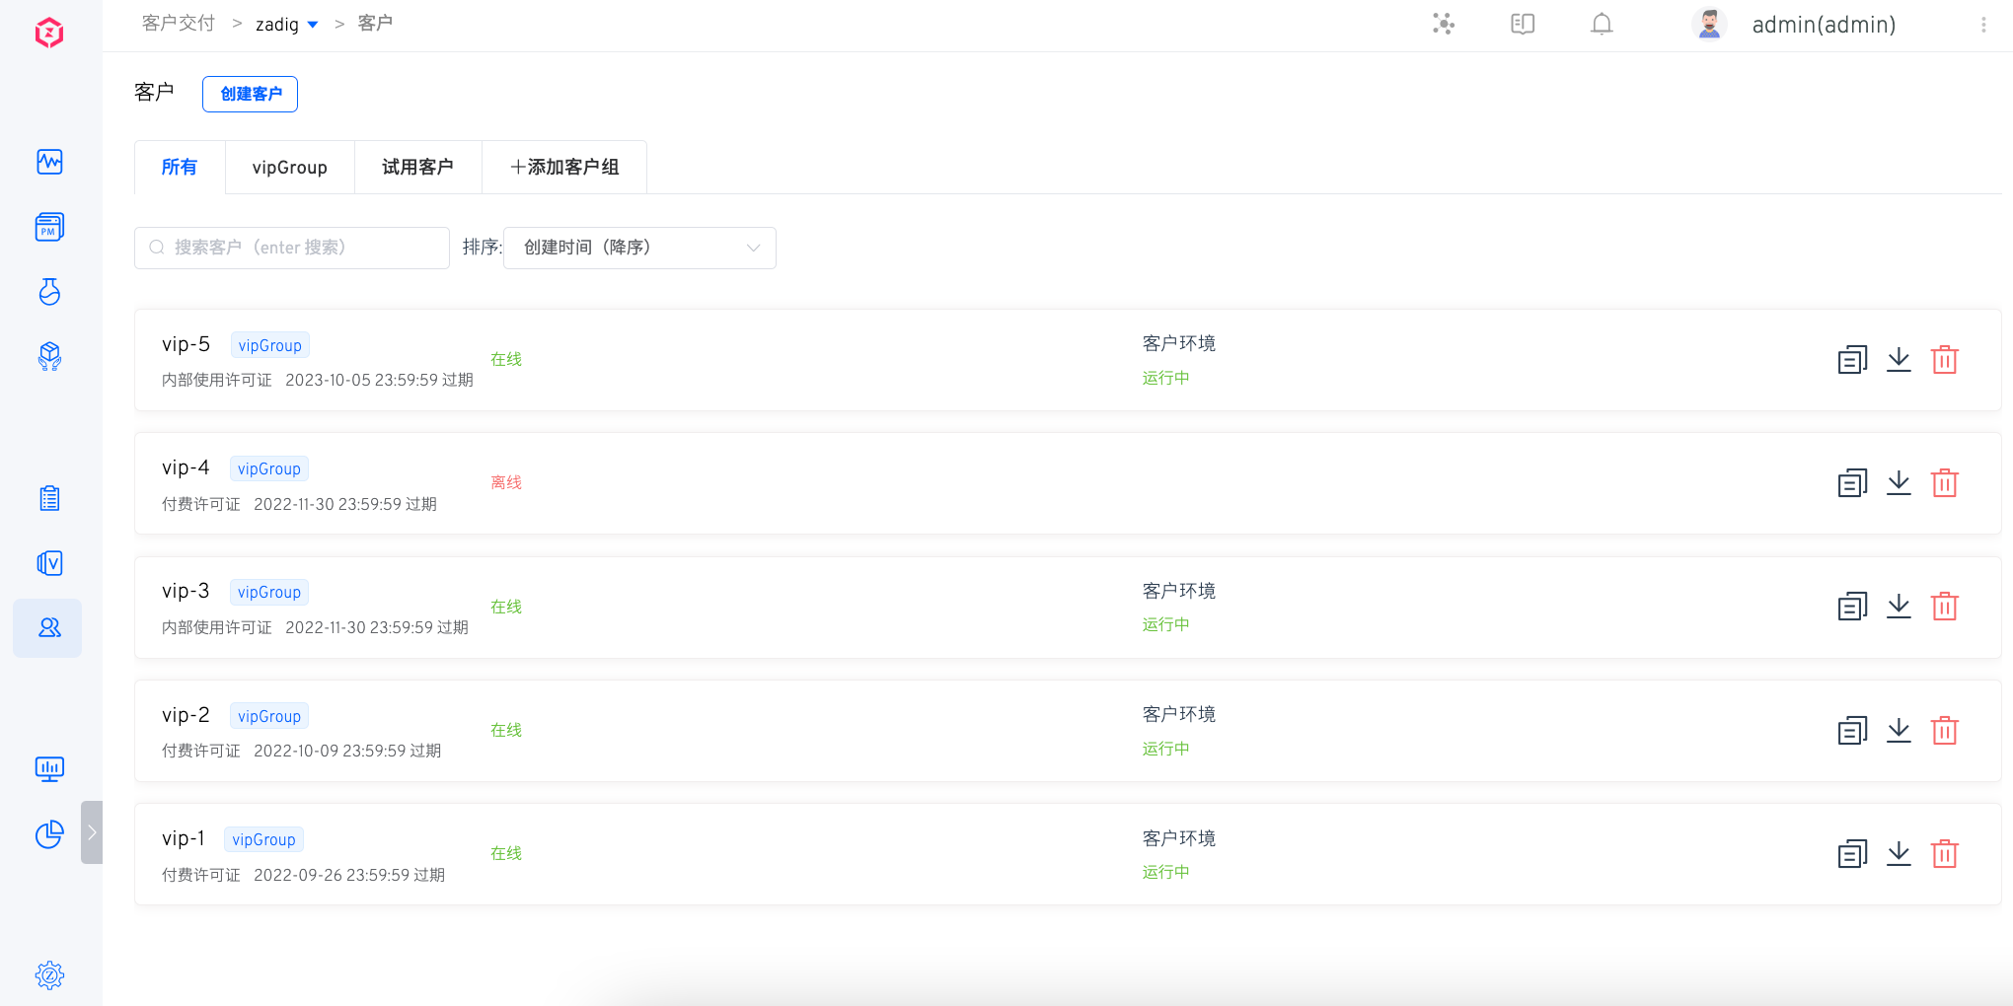Open the test flask icon in sidebar
This screenshot has height=1006, width=2013.
pos(48,292)
